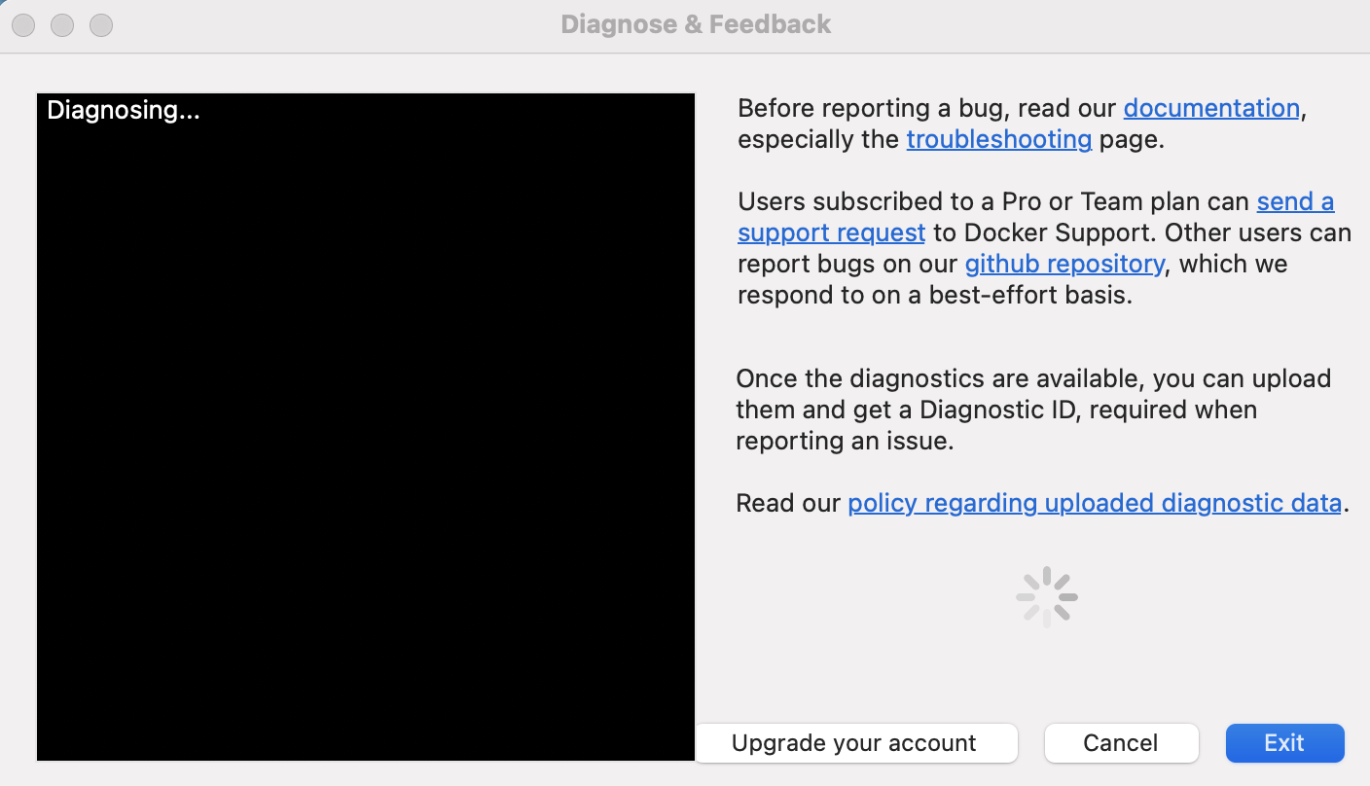Read the policy regarding uploaded diagnostic data
Image resolution: width=1370 pixels, height=786 pixels.
click(1095, 503)
